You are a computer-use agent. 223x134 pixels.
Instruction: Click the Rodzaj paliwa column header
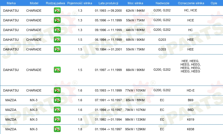click(x=56, y=3)
